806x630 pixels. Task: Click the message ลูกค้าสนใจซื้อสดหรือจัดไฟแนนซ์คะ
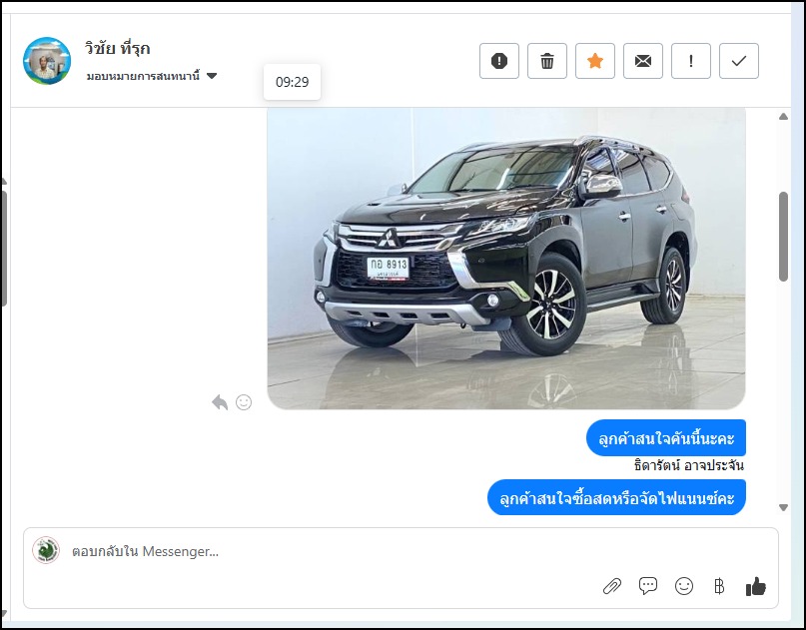point(617,497)
